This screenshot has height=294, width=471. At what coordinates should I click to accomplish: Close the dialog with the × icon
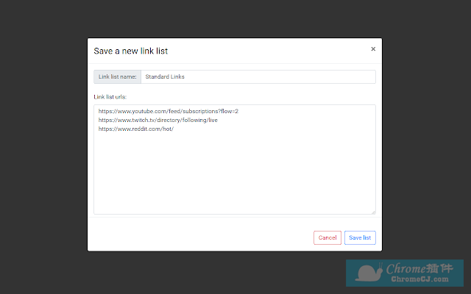click(x=373, y=49)
